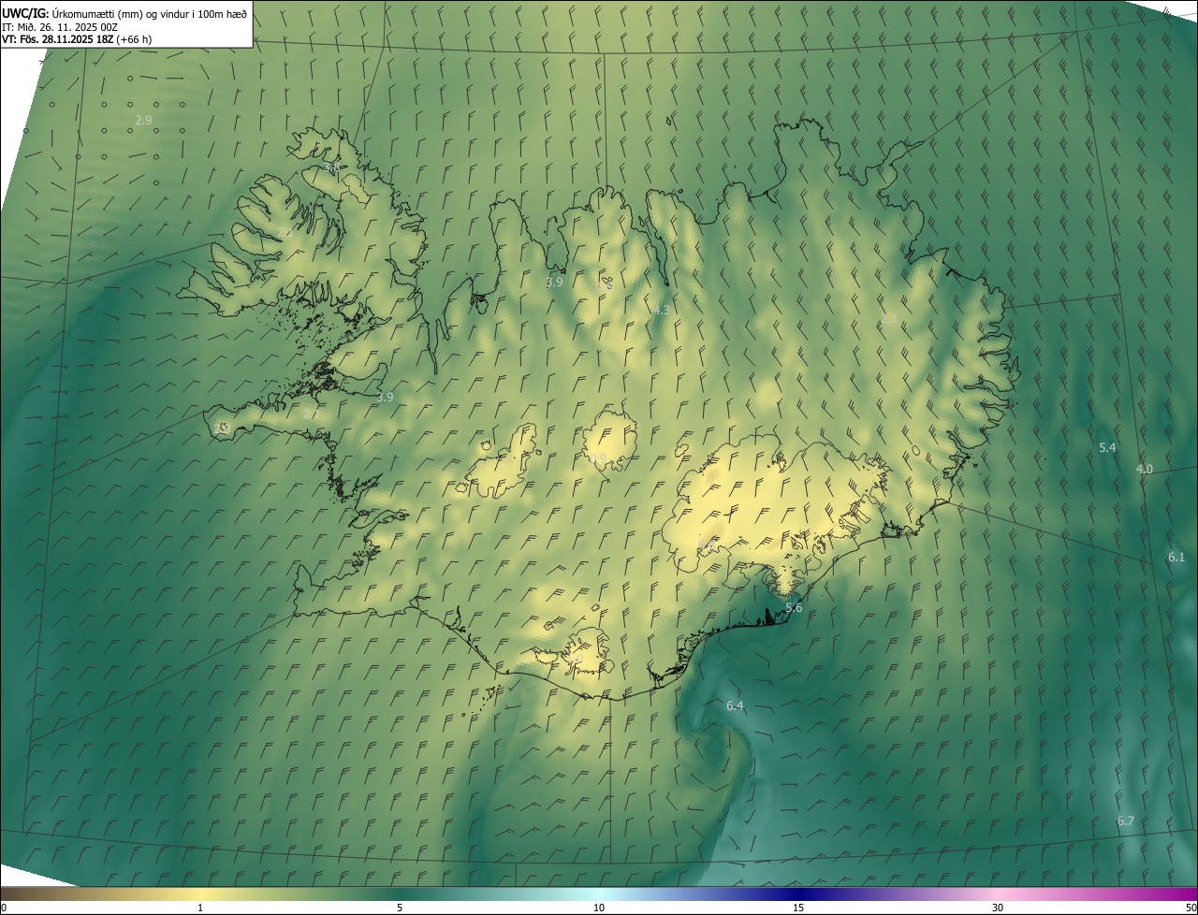Click the 10 tick on the color scale

click(x=599, y=908)
